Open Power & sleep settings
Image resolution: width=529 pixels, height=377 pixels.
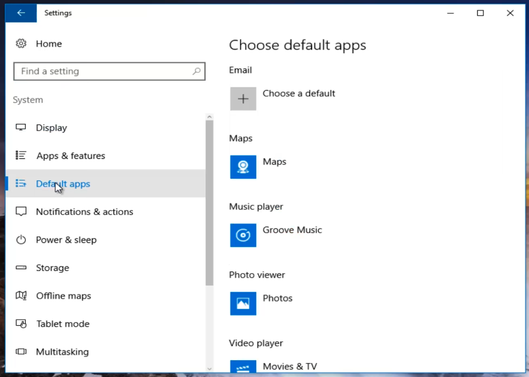66,240
